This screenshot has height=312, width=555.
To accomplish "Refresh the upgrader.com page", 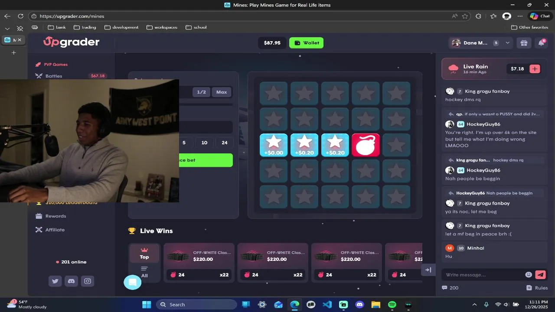I will pyautogui.click(x=20, y=16).
